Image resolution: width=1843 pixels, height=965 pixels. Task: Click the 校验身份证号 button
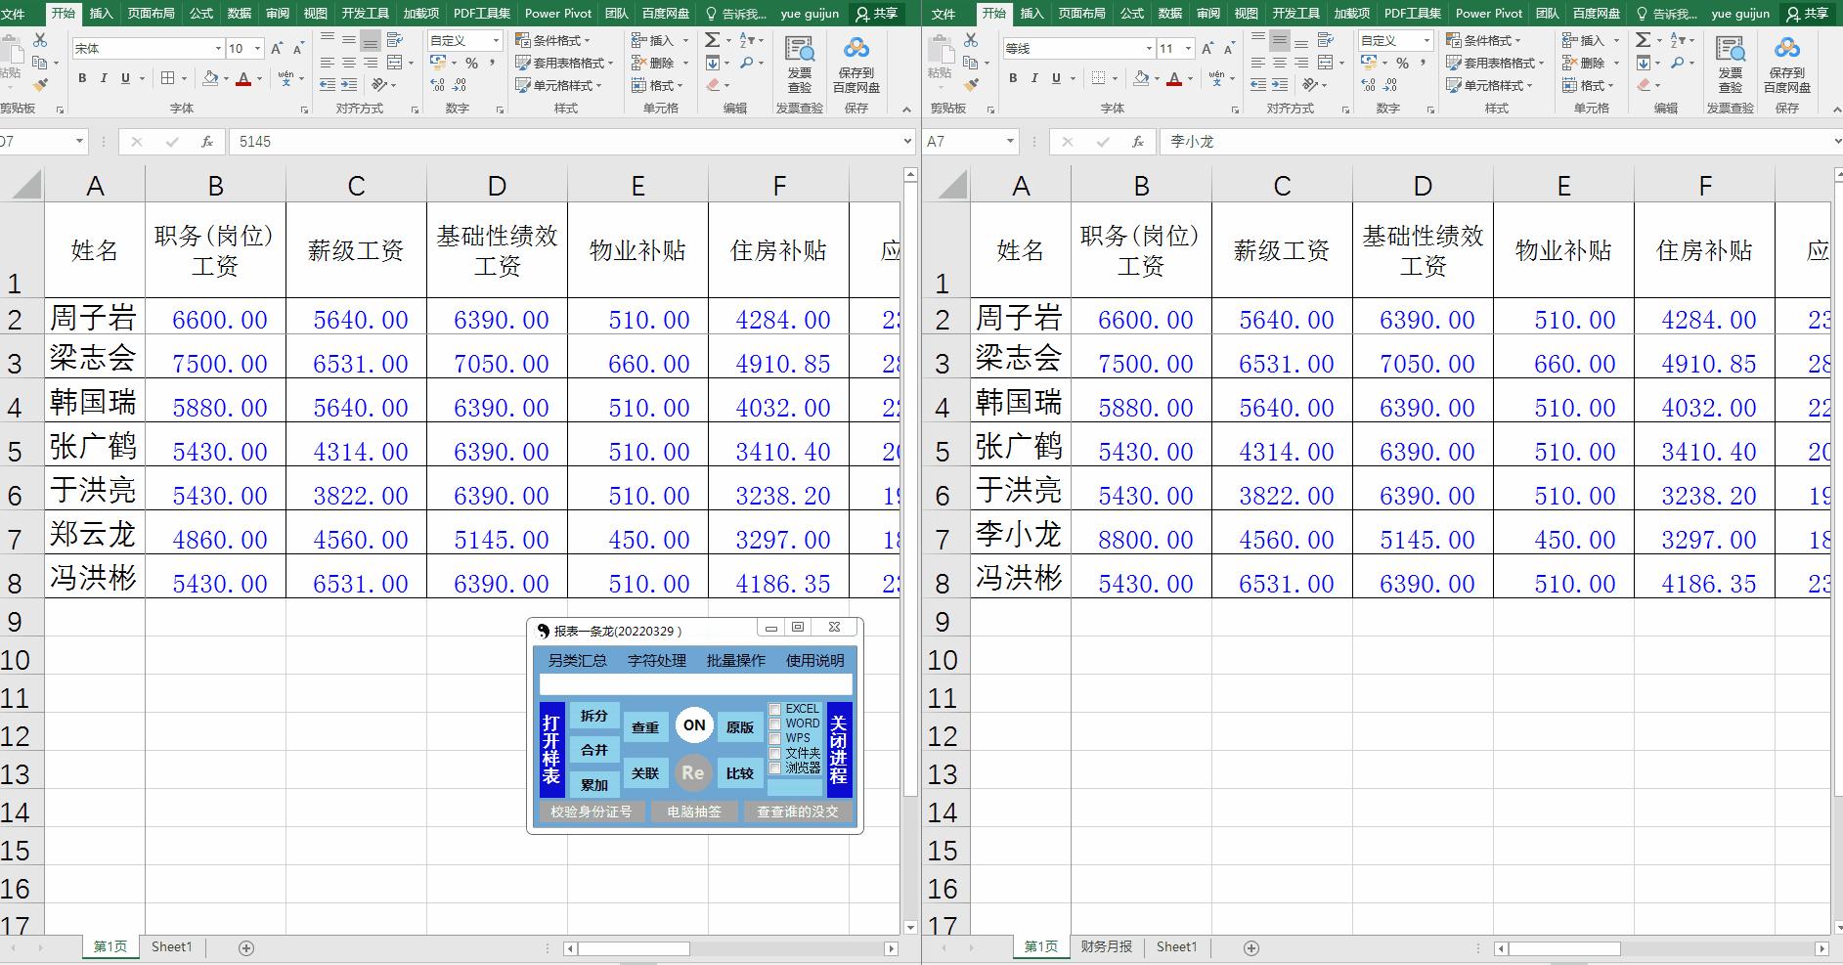click(x=591, y=811)
